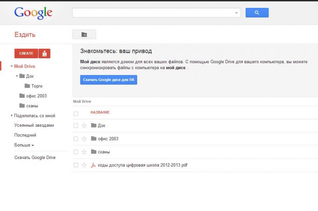Open Поделилась со мной section
318x211 pixels.
coord(35,116)
